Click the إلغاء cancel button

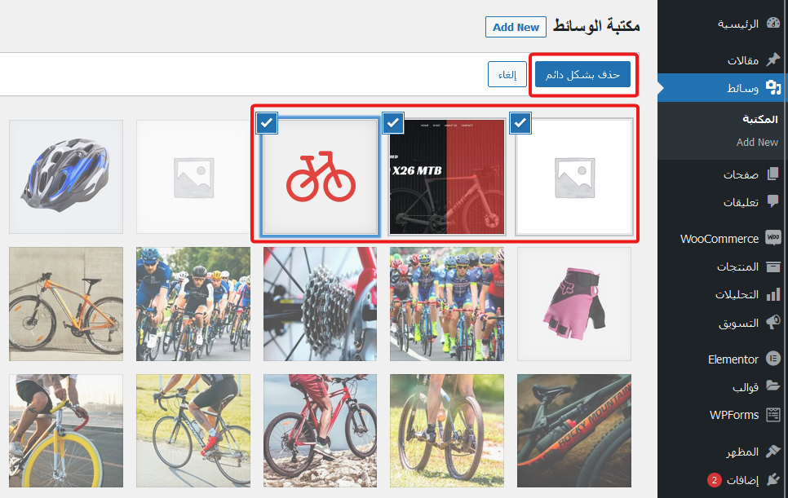[507, 74]
